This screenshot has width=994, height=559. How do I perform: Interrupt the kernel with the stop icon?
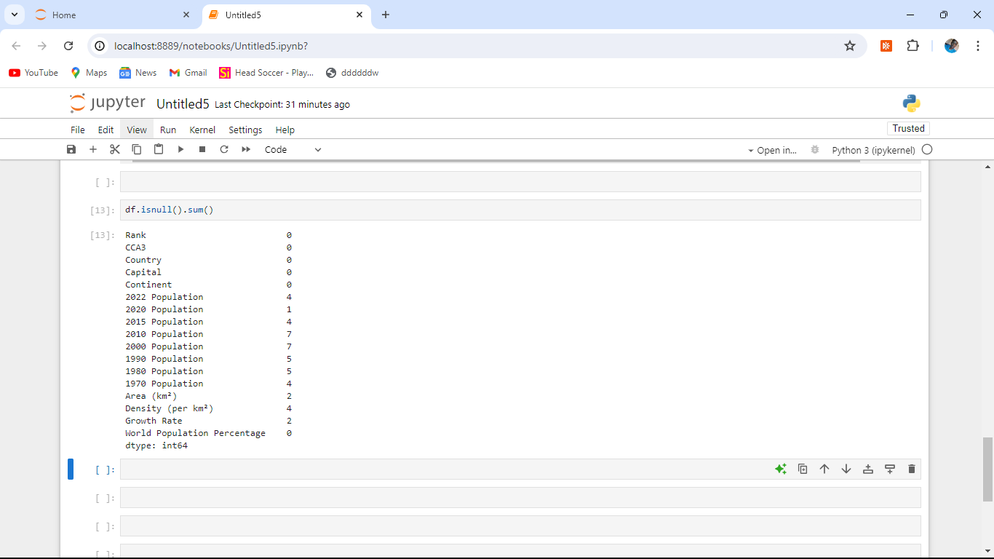click(202, 149)
